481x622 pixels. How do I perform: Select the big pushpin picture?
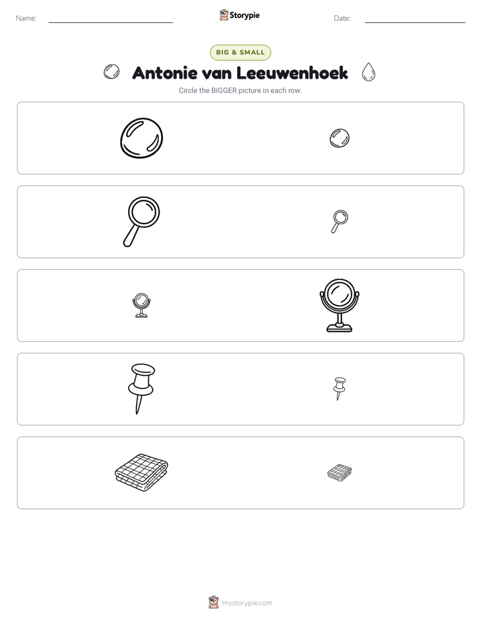(x=141, y=389)
